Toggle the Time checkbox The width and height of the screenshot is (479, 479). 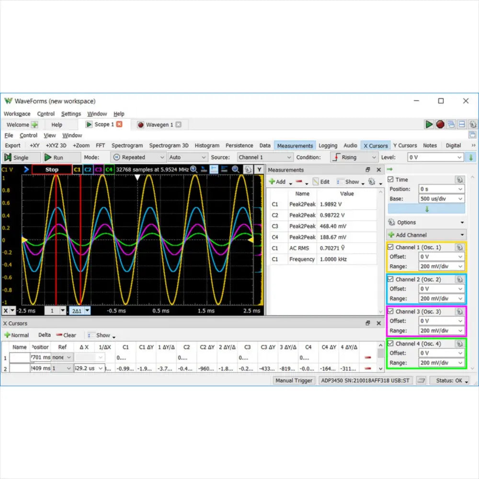click(391, 180)
